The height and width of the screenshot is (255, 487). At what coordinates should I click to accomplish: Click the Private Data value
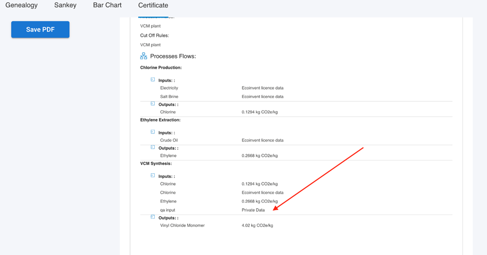click(253, 210)
